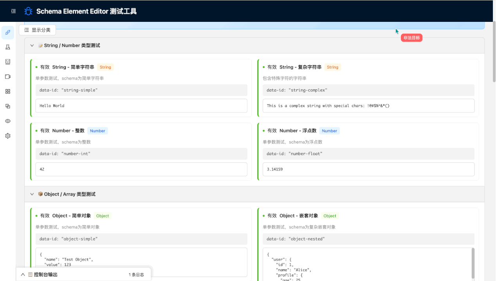Collapse the Object / Array 类型测试 section

coord(32,194)
